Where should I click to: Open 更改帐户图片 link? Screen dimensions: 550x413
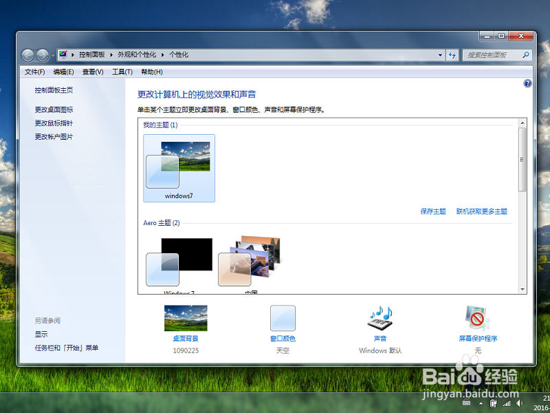coord(54,137)
